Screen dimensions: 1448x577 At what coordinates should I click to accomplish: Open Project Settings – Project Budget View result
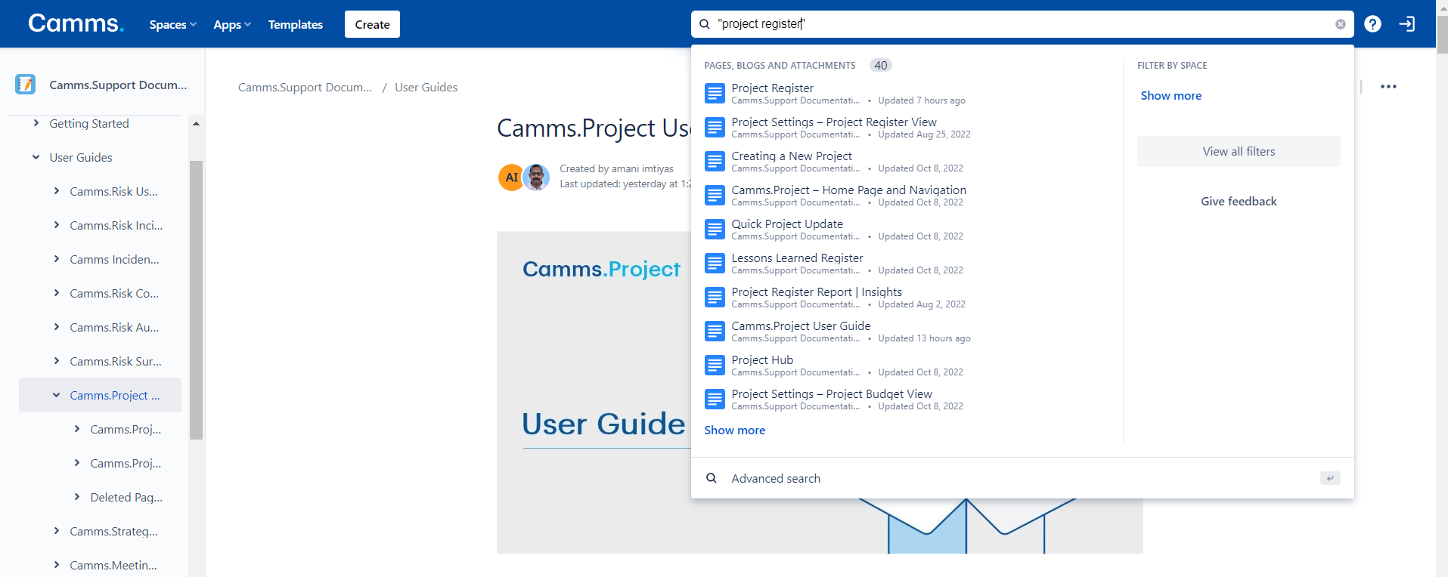pyautogui.click(x=832, y=394)
